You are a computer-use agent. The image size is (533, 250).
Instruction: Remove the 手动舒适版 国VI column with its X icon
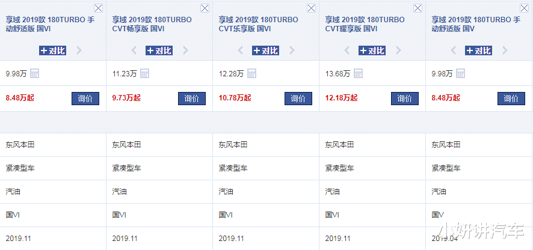(x=99, y=8)
